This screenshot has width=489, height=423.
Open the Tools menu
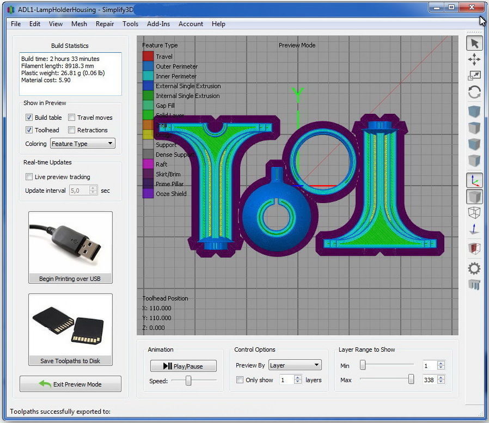130,24
